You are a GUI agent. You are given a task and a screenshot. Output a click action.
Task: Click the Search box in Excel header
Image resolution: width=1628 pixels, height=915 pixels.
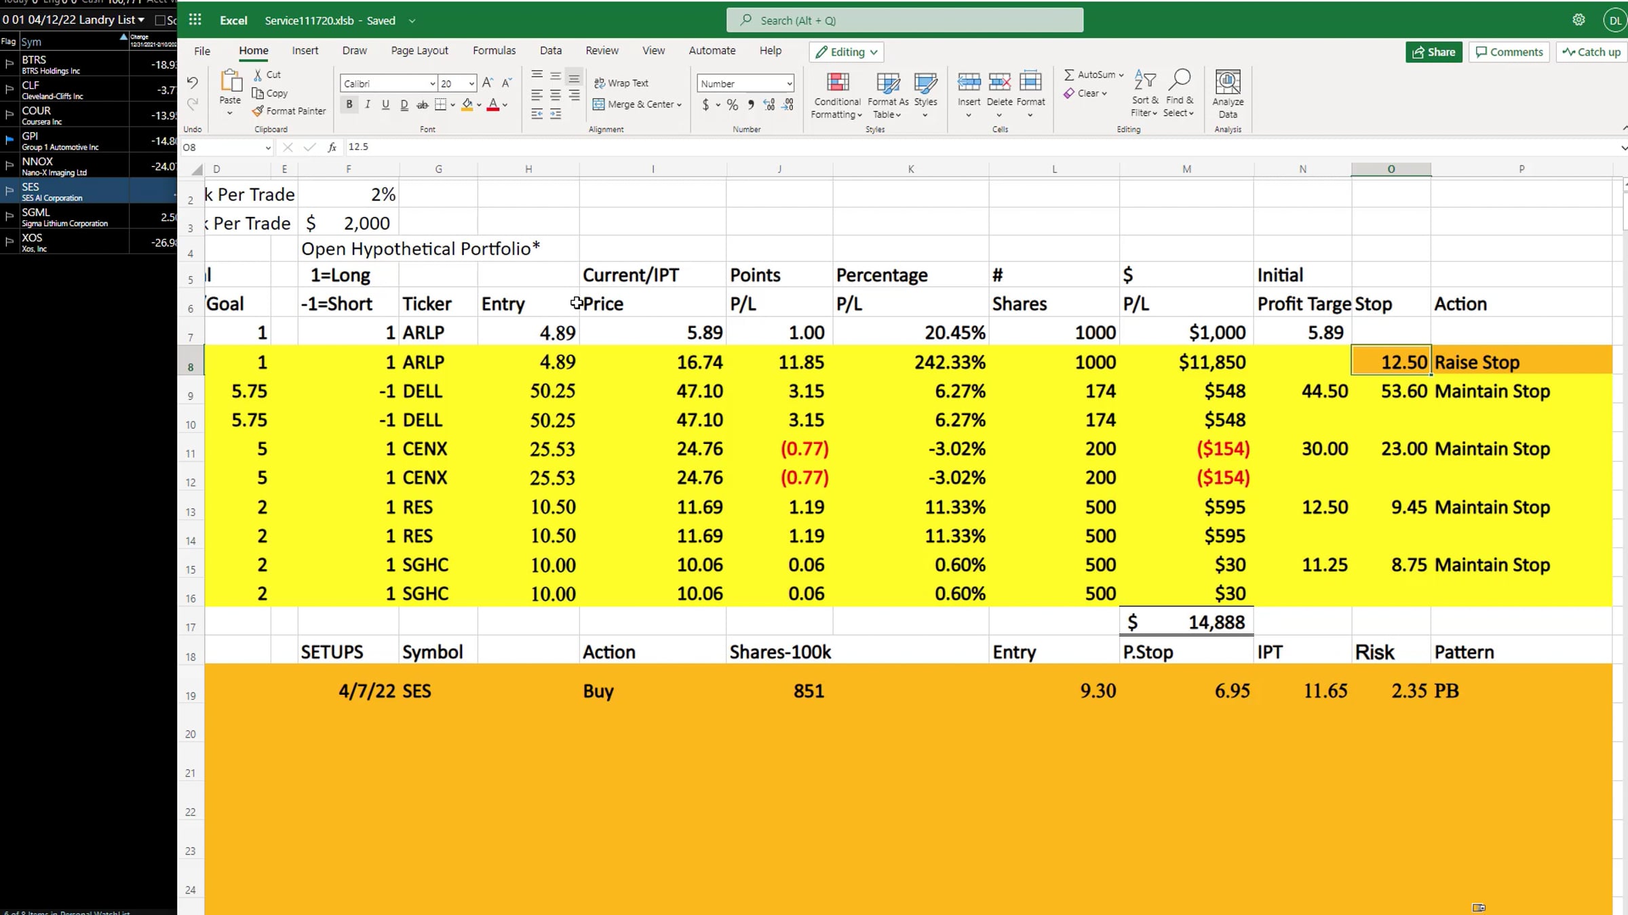coord(905,20)
